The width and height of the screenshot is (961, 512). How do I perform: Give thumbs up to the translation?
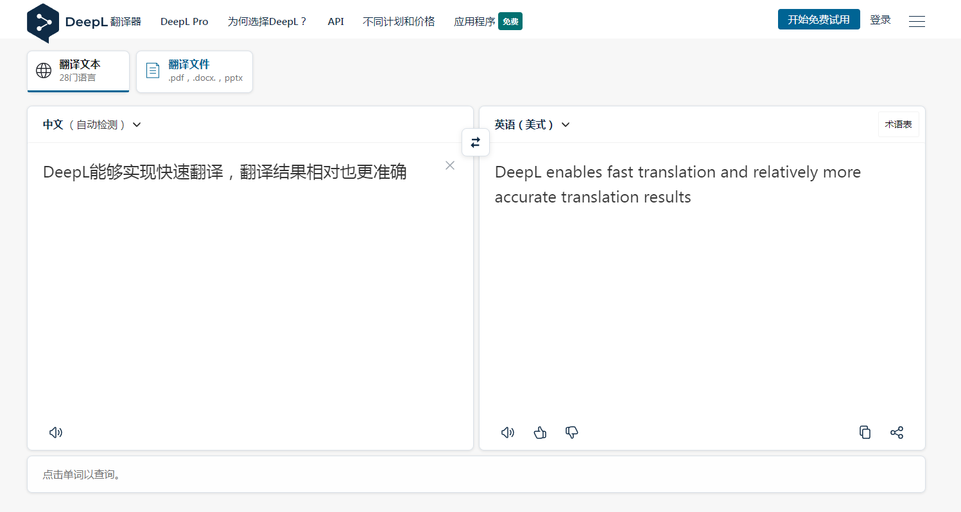pos(540,433)
